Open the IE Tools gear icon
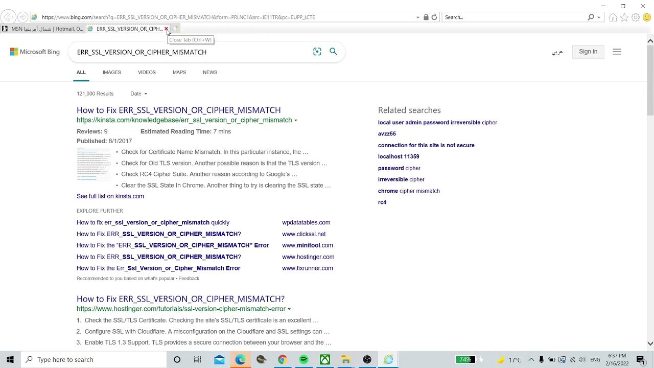 click(636, 17)
